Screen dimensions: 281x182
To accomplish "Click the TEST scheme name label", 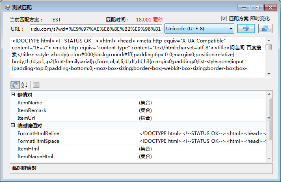I will pos(55,20).
